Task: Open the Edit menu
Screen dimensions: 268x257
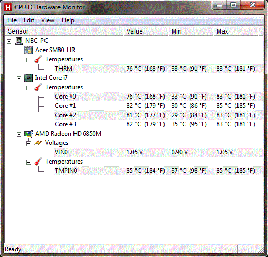Action: point(29,20)
